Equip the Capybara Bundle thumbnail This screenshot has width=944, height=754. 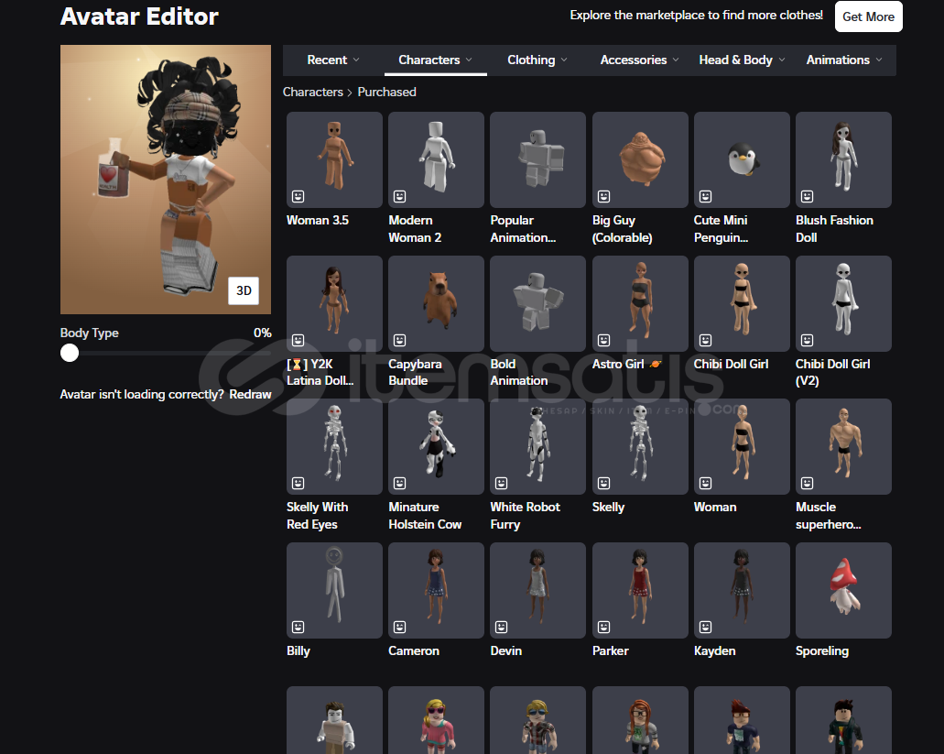click(x=436, y=303)
